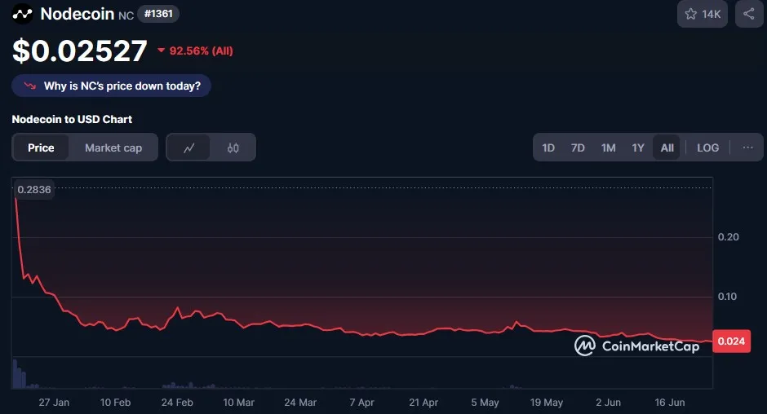Viewport: 767px width, 414px height.
Task: Click the 7 Apr axis date
Action: (x=362, y=403)
